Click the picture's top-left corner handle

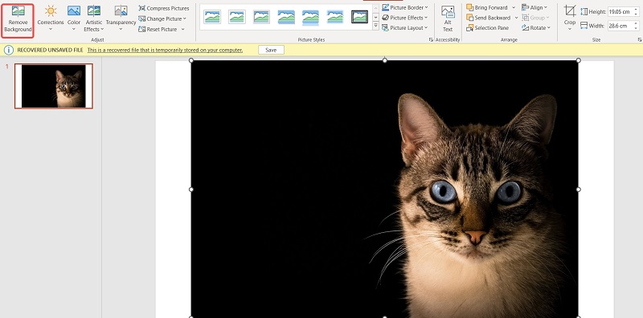pyautogui.click(x=191, y=60)
